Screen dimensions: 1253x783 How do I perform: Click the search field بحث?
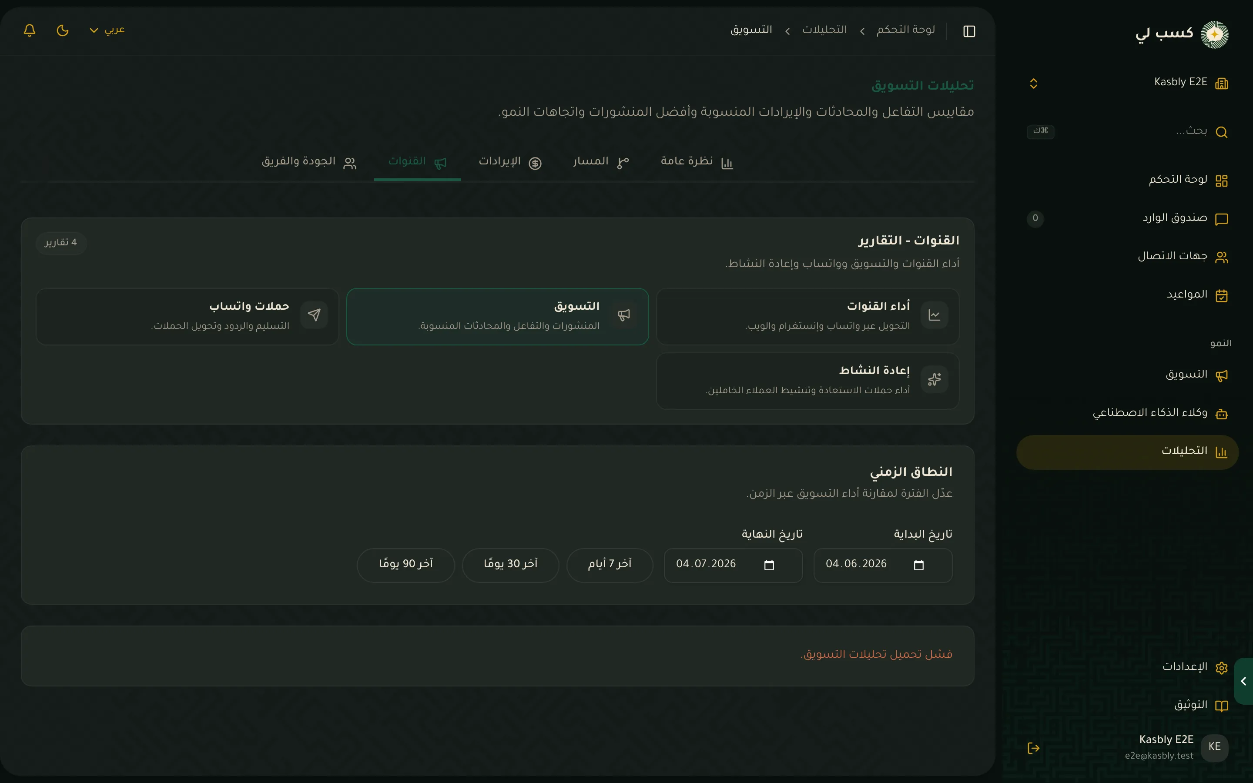pos(1128,131)
